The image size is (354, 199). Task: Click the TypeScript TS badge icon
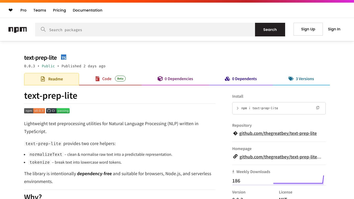[64, 57]
